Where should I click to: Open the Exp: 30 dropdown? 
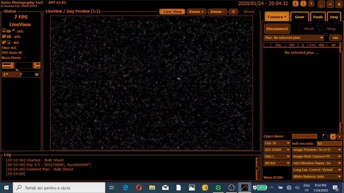277,143
